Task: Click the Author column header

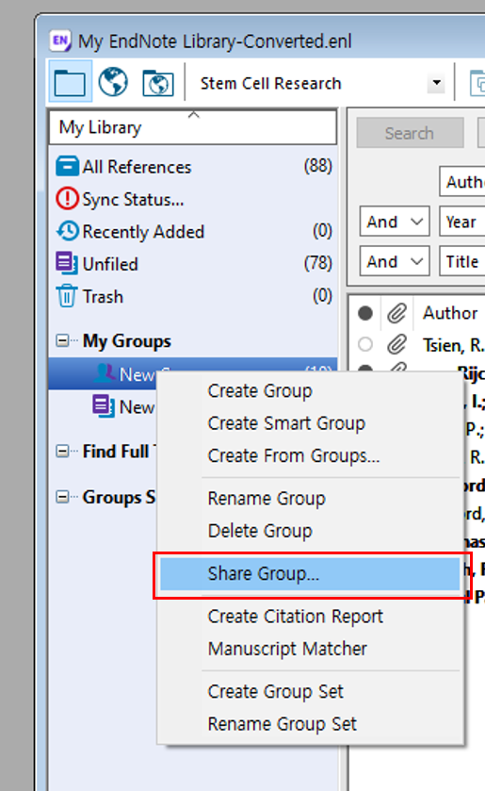Action: (450, 313)
